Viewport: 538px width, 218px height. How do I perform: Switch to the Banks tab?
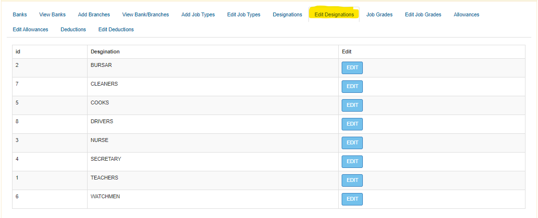20,14
